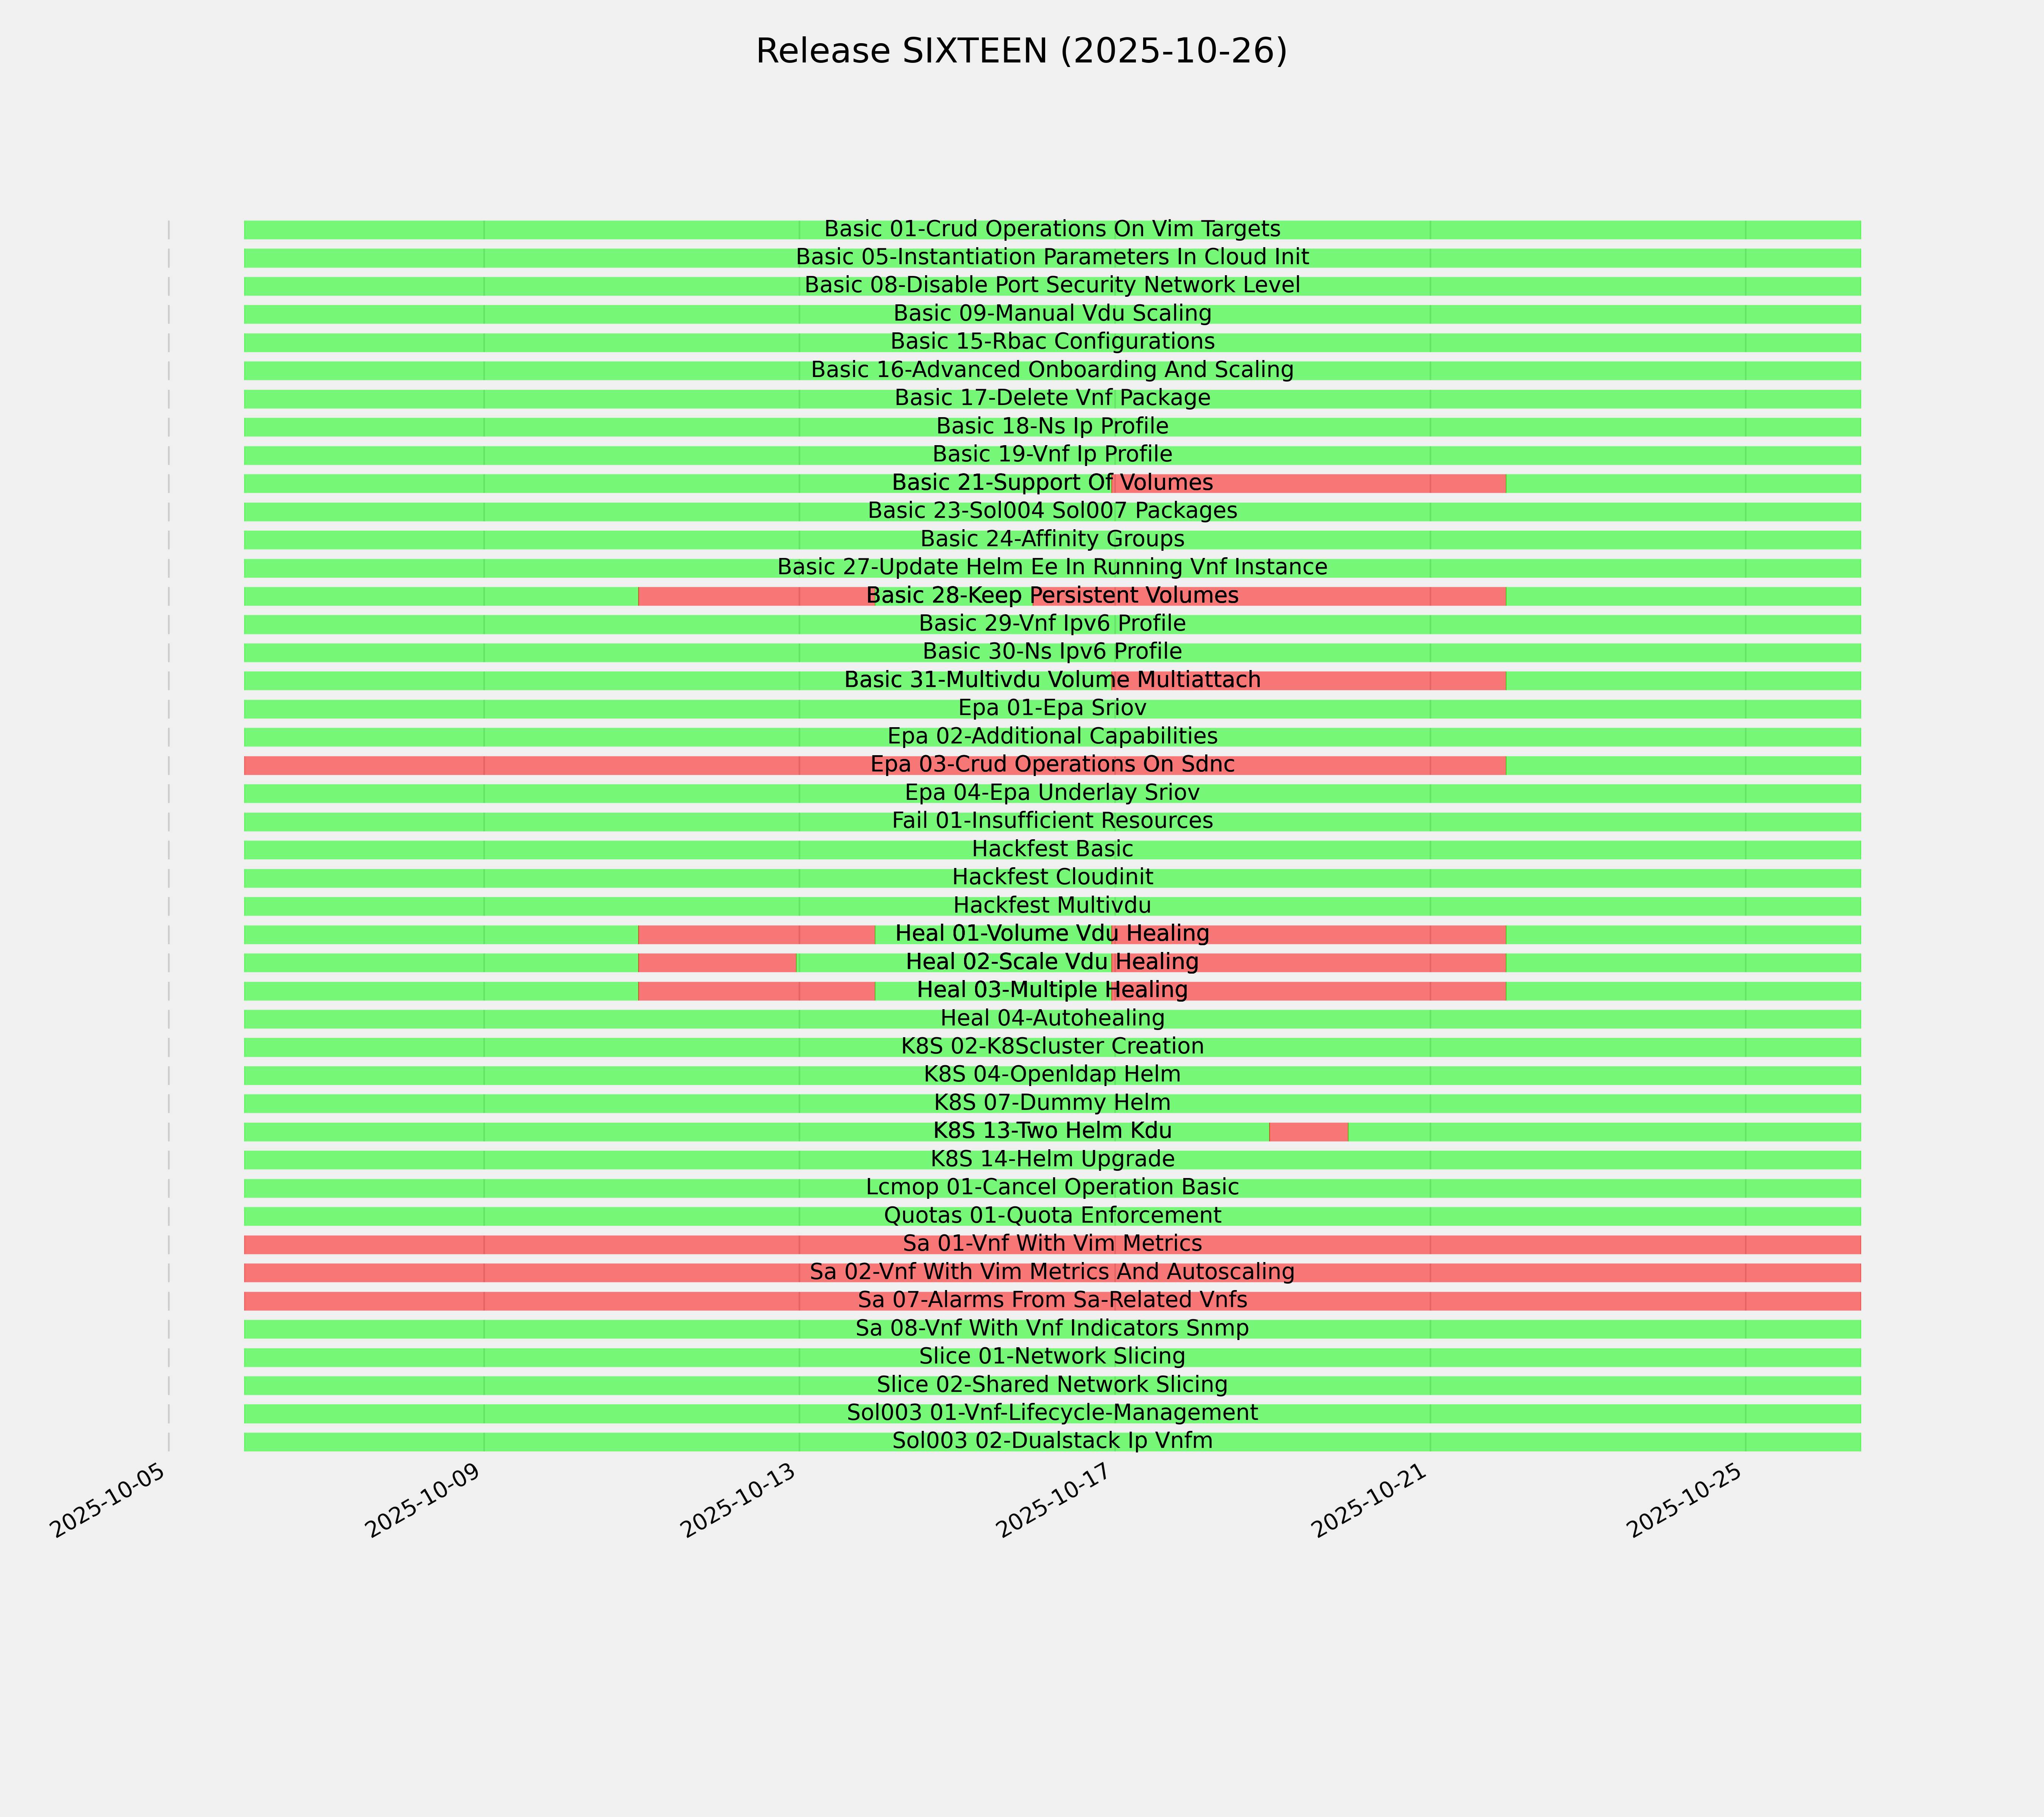Screen dimensions: 2044x1817
Task: Click the Quotas 01-Quota Enforcement label
Action: click(1052, 1216)
